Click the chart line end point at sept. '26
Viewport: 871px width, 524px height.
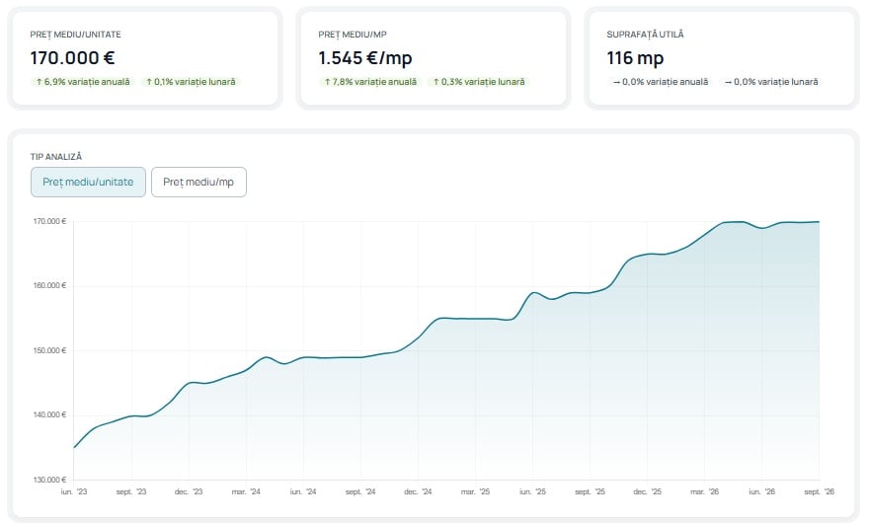pyautogui.click(x=819, y=222)
